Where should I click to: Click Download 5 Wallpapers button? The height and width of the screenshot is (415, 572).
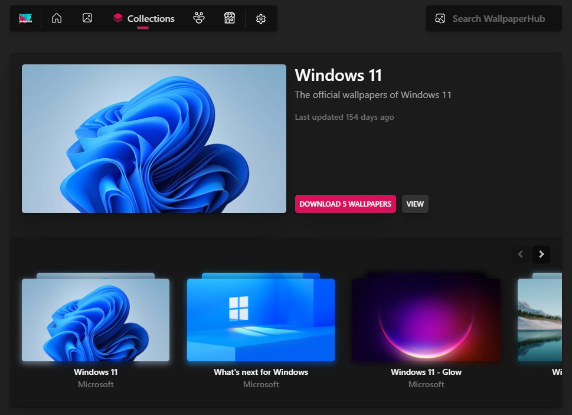tap(345, 204)
